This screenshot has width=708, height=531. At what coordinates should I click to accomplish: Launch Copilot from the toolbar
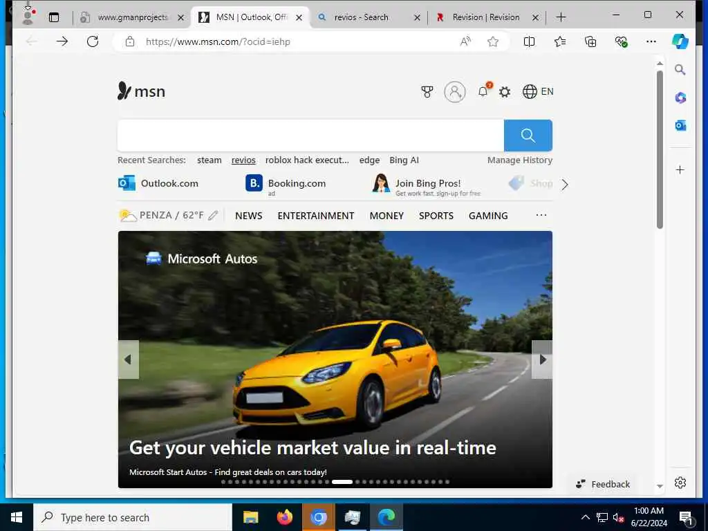click(680, 41)
